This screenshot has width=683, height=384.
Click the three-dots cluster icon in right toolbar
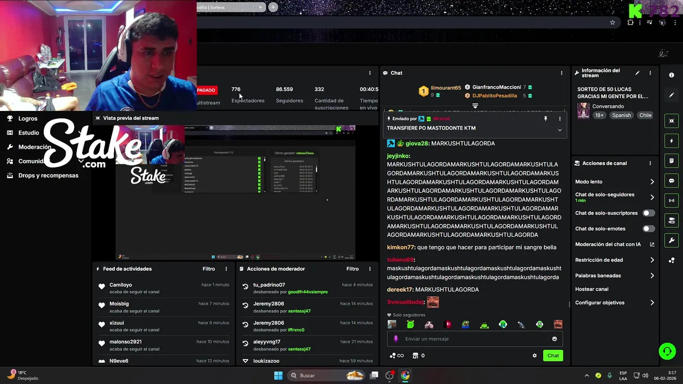click(671, 260)
